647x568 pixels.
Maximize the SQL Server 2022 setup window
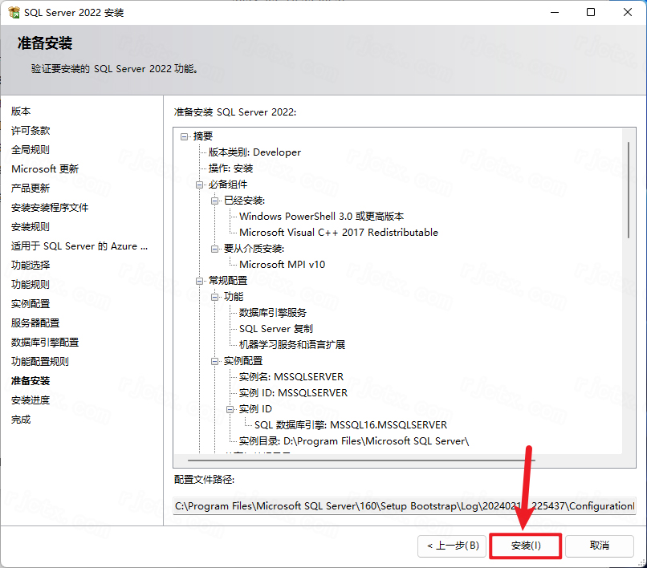591,12
